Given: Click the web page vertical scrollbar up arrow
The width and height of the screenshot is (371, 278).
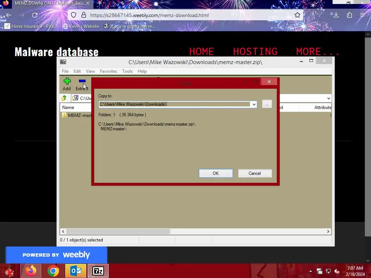Looking at the screenshot, I should 368,34.
